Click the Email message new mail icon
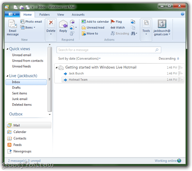This screenshot has width=192, height=171. pyautogui.click(x=12, y=24)
